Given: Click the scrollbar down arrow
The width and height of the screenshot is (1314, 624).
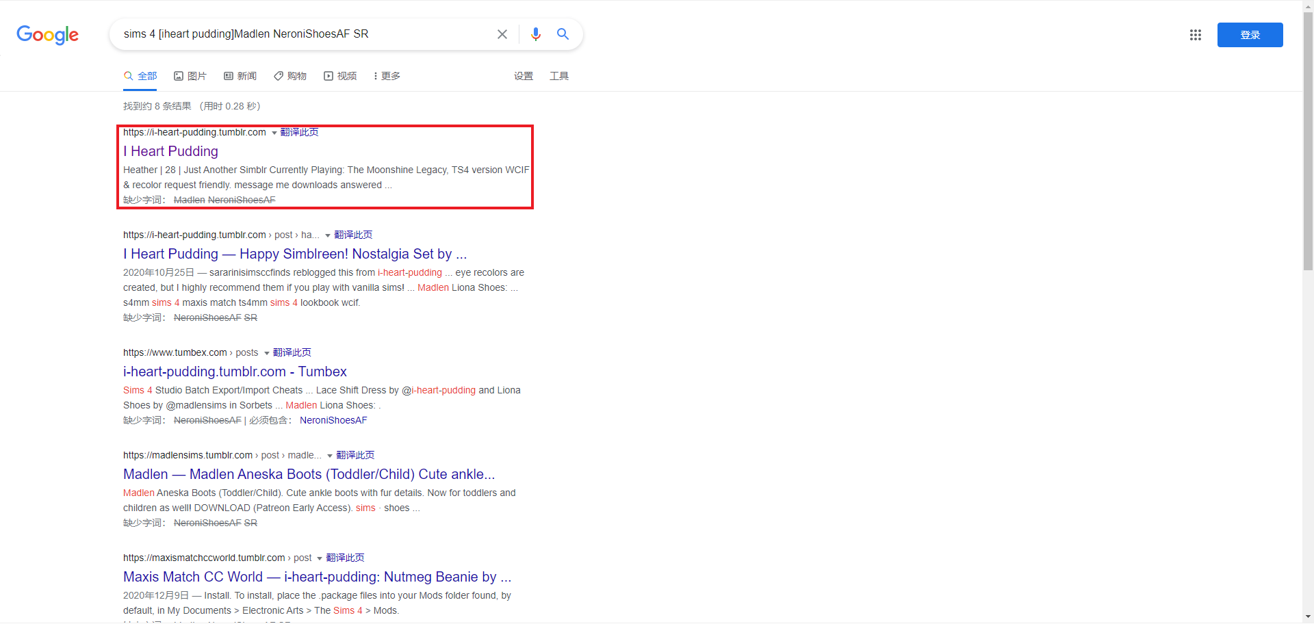Looking at the screenshot, I should coord(1308,617).
